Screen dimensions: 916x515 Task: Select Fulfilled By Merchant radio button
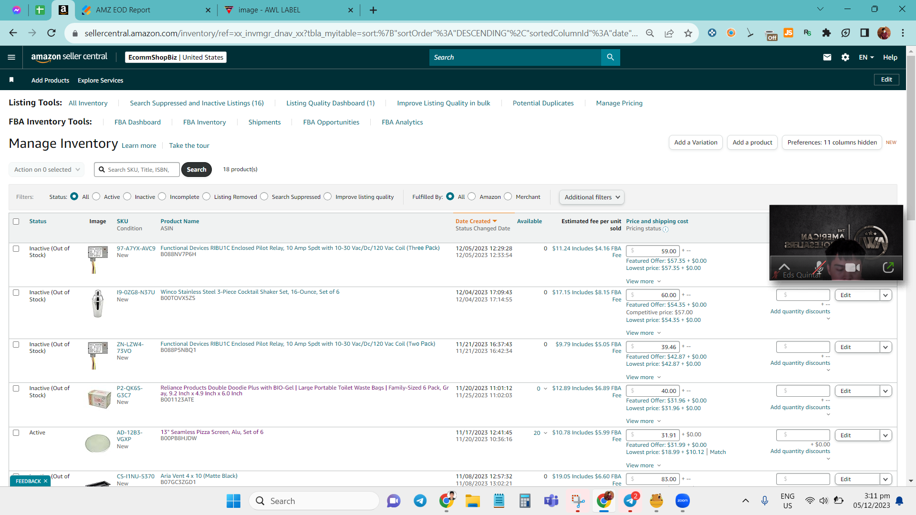(x=508, y=196)
